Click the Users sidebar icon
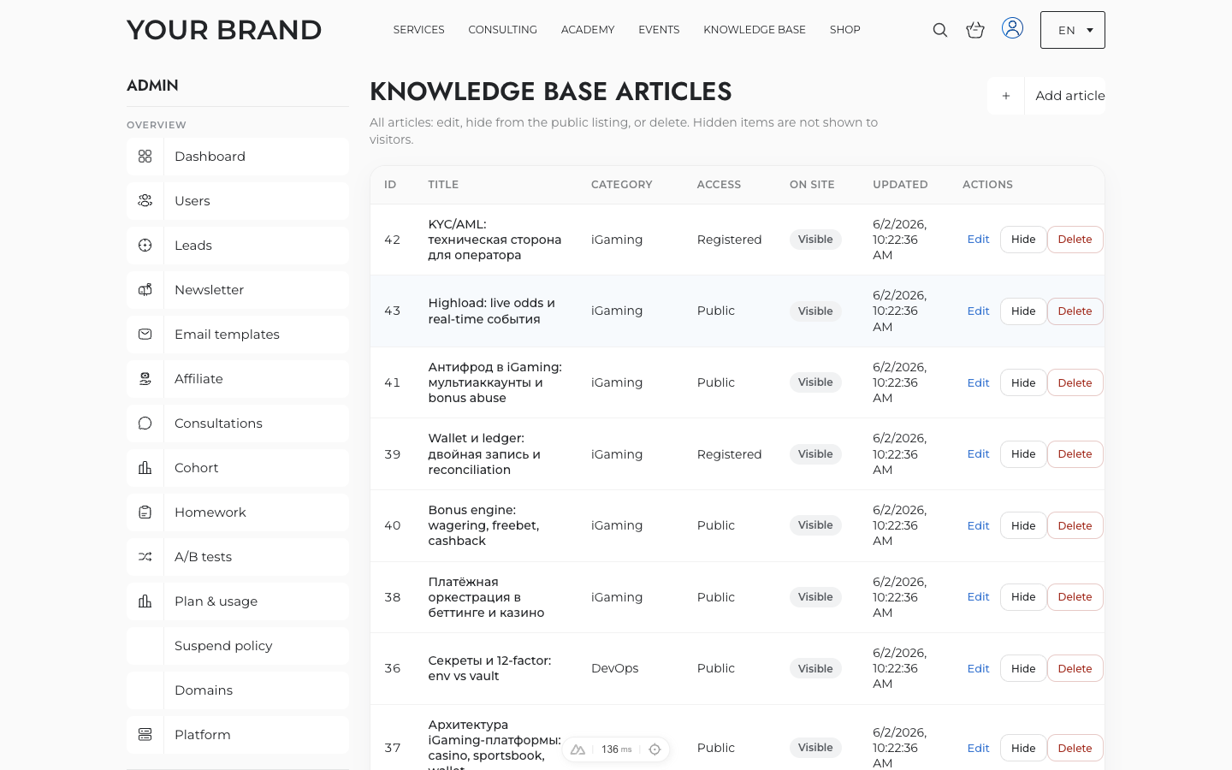The image size is (1232, 770). 145,201
